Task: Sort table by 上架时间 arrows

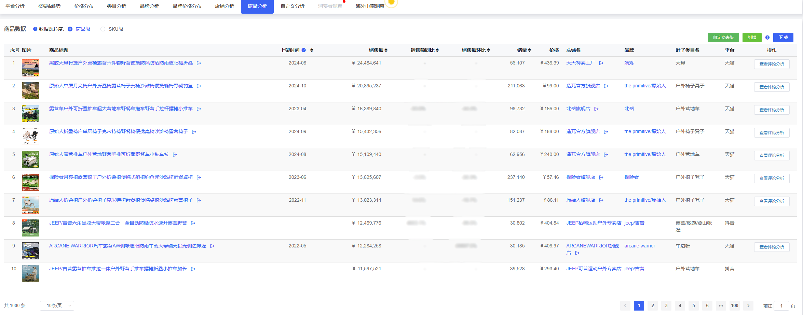Action: coord(312,50)
